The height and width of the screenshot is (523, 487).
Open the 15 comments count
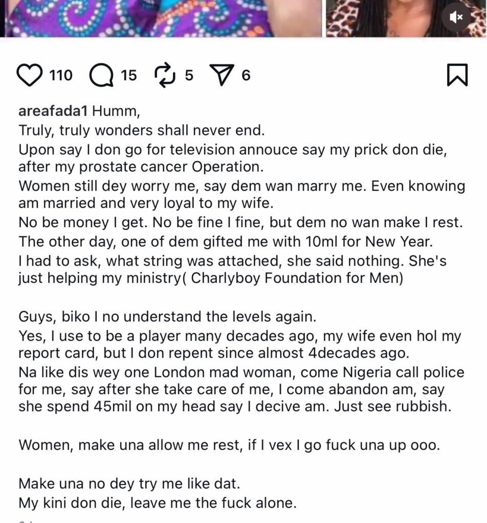(x=129, y=76)
